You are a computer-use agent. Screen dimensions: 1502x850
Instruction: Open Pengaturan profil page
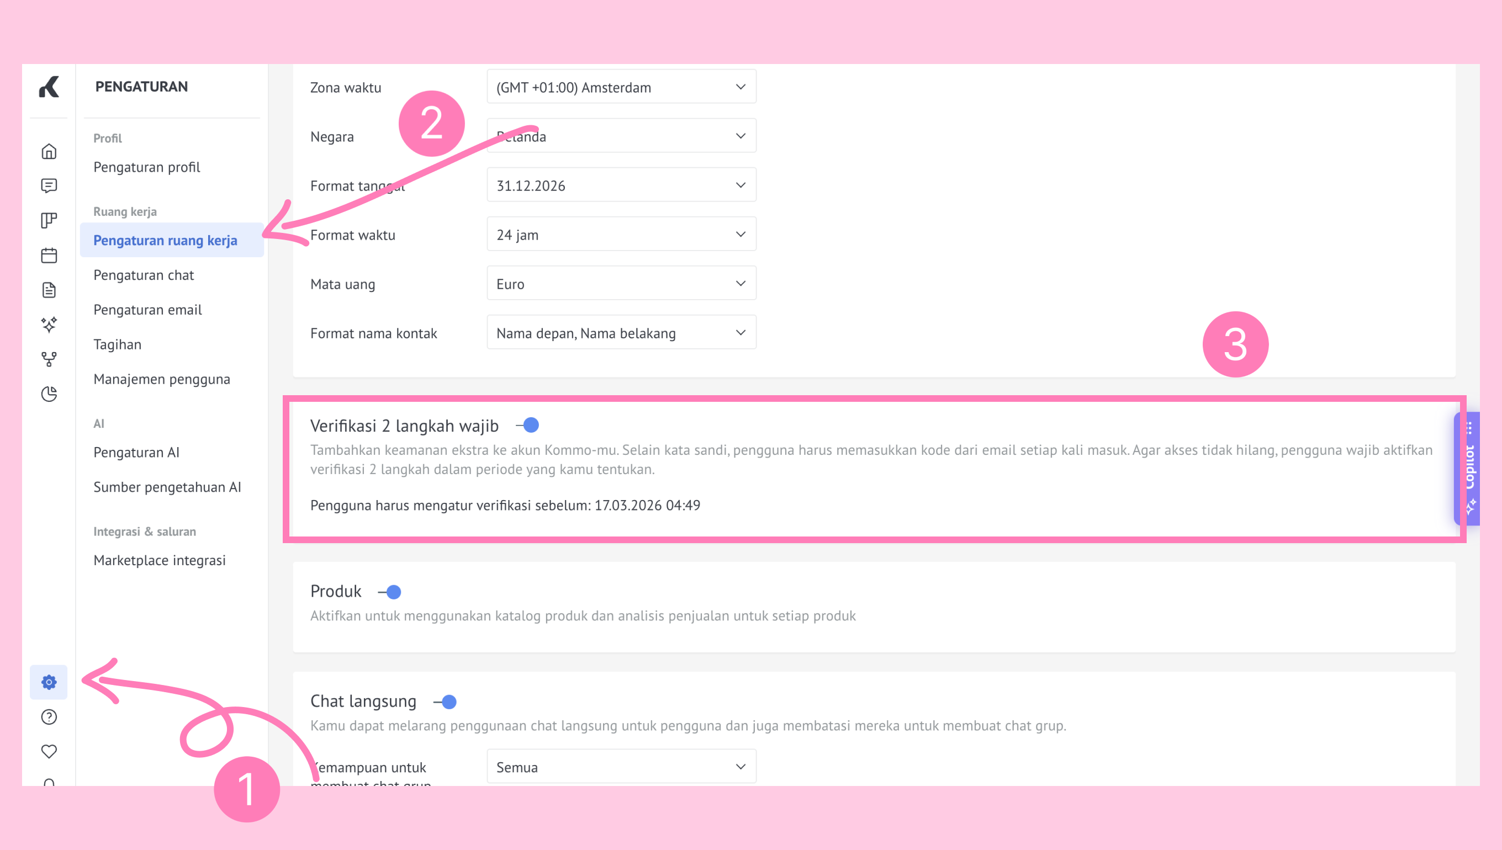pos(146,167)
